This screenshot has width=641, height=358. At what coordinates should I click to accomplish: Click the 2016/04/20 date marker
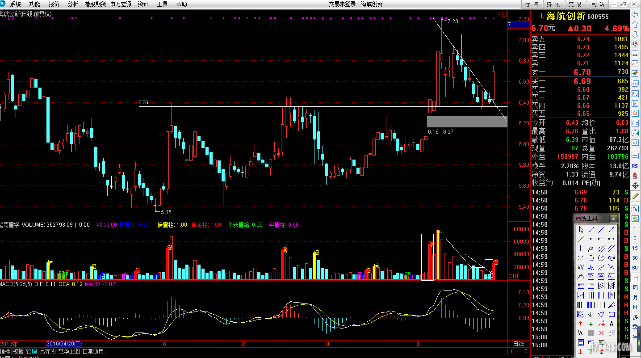pyautogui.click(x=64, y=344)
